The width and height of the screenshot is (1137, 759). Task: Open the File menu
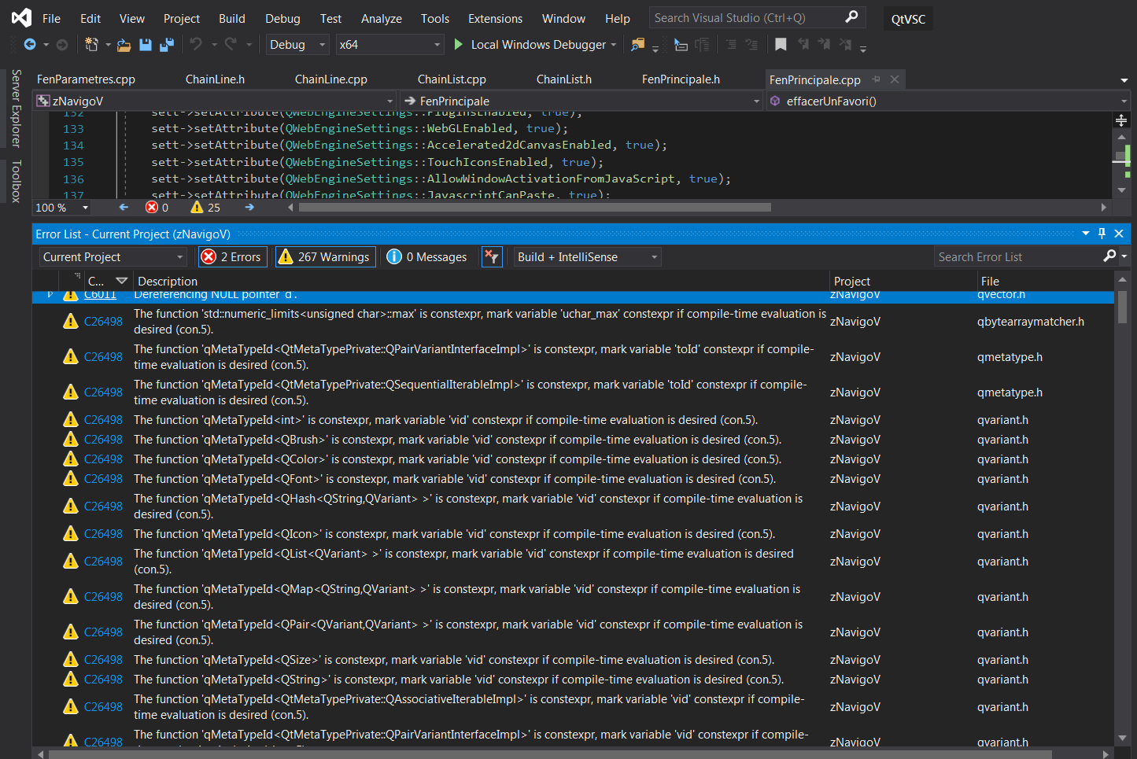click(51, 18)
